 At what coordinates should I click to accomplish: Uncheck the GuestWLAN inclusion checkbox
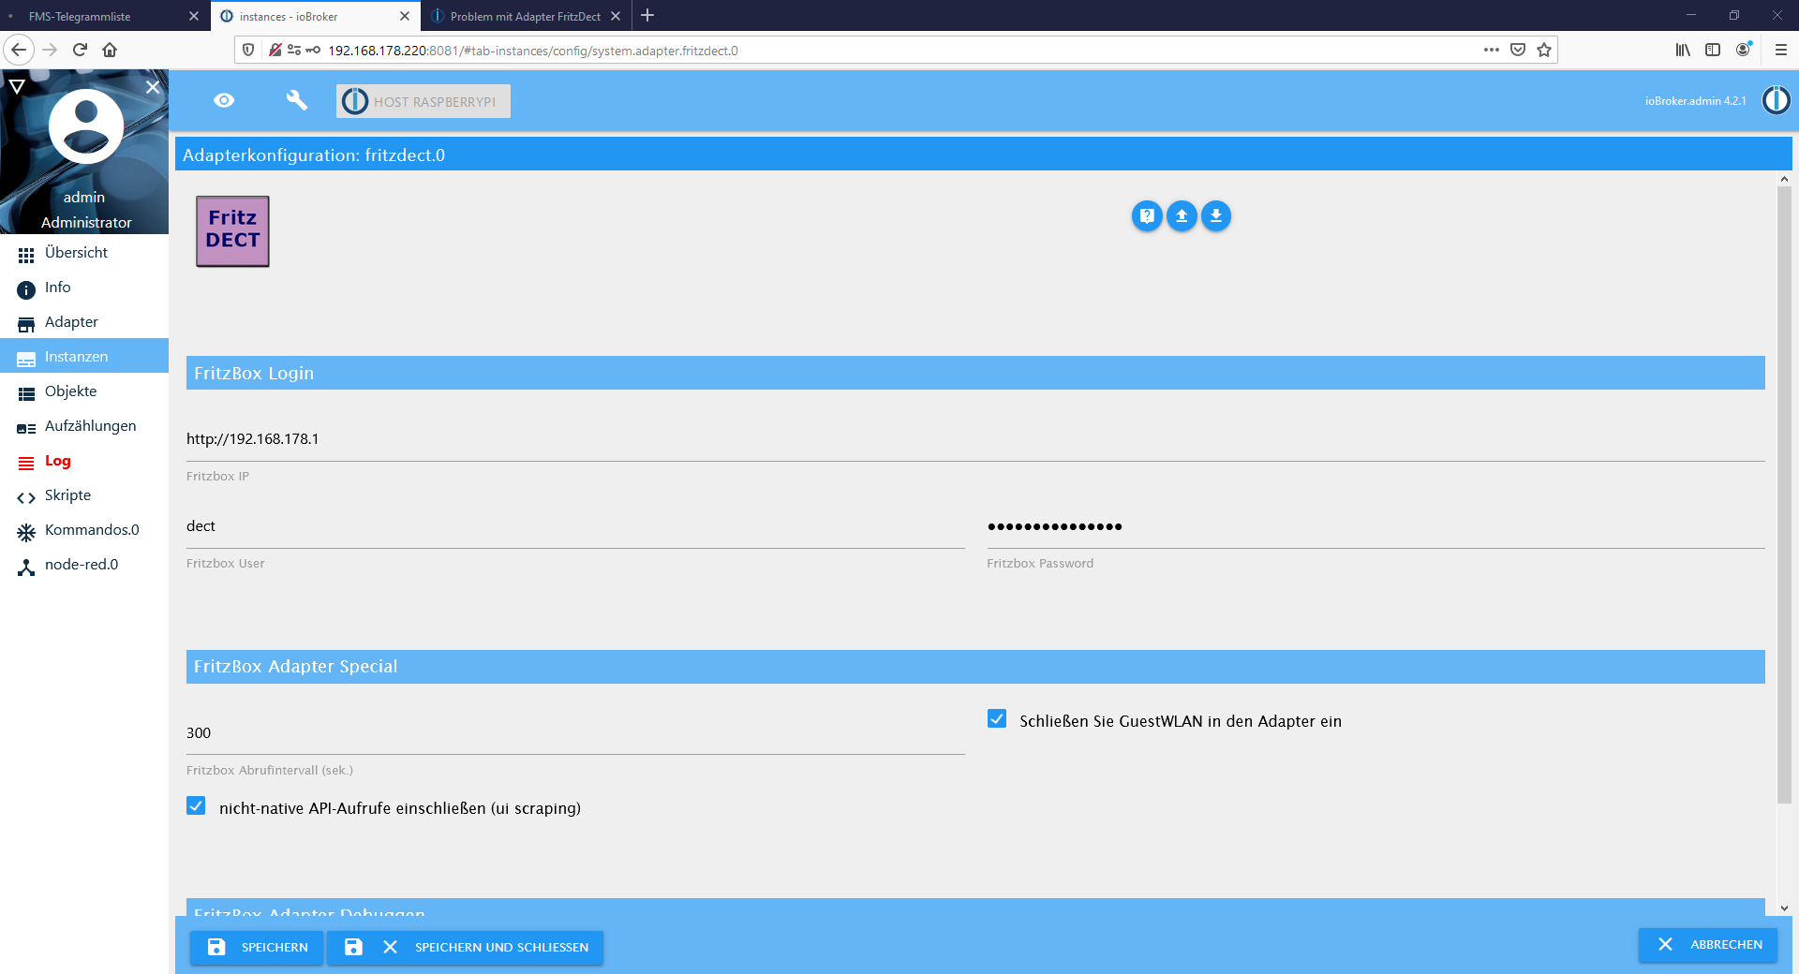pyautogui.click(x=997, y=719)
